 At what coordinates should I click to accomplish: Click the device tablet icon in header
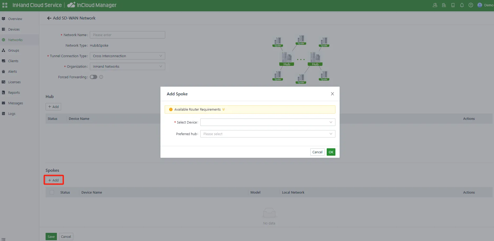453,5
